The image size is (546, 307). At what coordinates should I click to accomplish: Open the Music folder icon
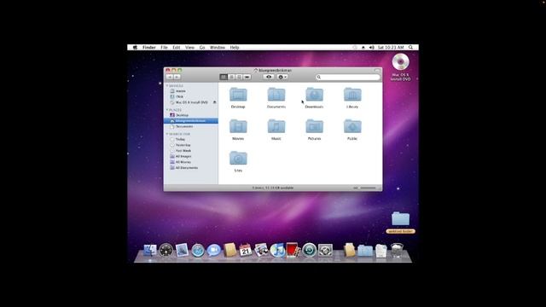(x=276, y=126)
